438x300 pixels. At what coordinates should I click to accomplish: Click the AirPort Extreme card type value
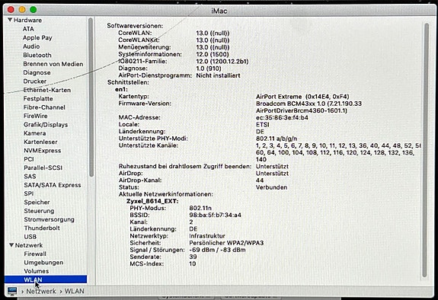(x=302, y=97)
